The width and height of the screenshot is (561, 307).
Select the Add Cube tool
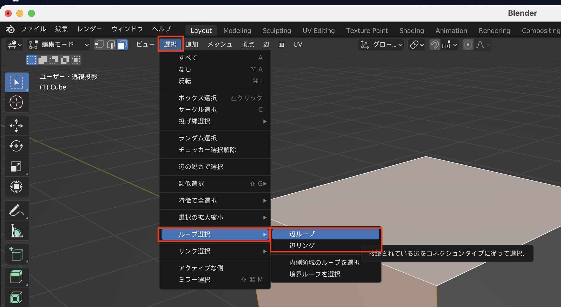pos(16,254)
